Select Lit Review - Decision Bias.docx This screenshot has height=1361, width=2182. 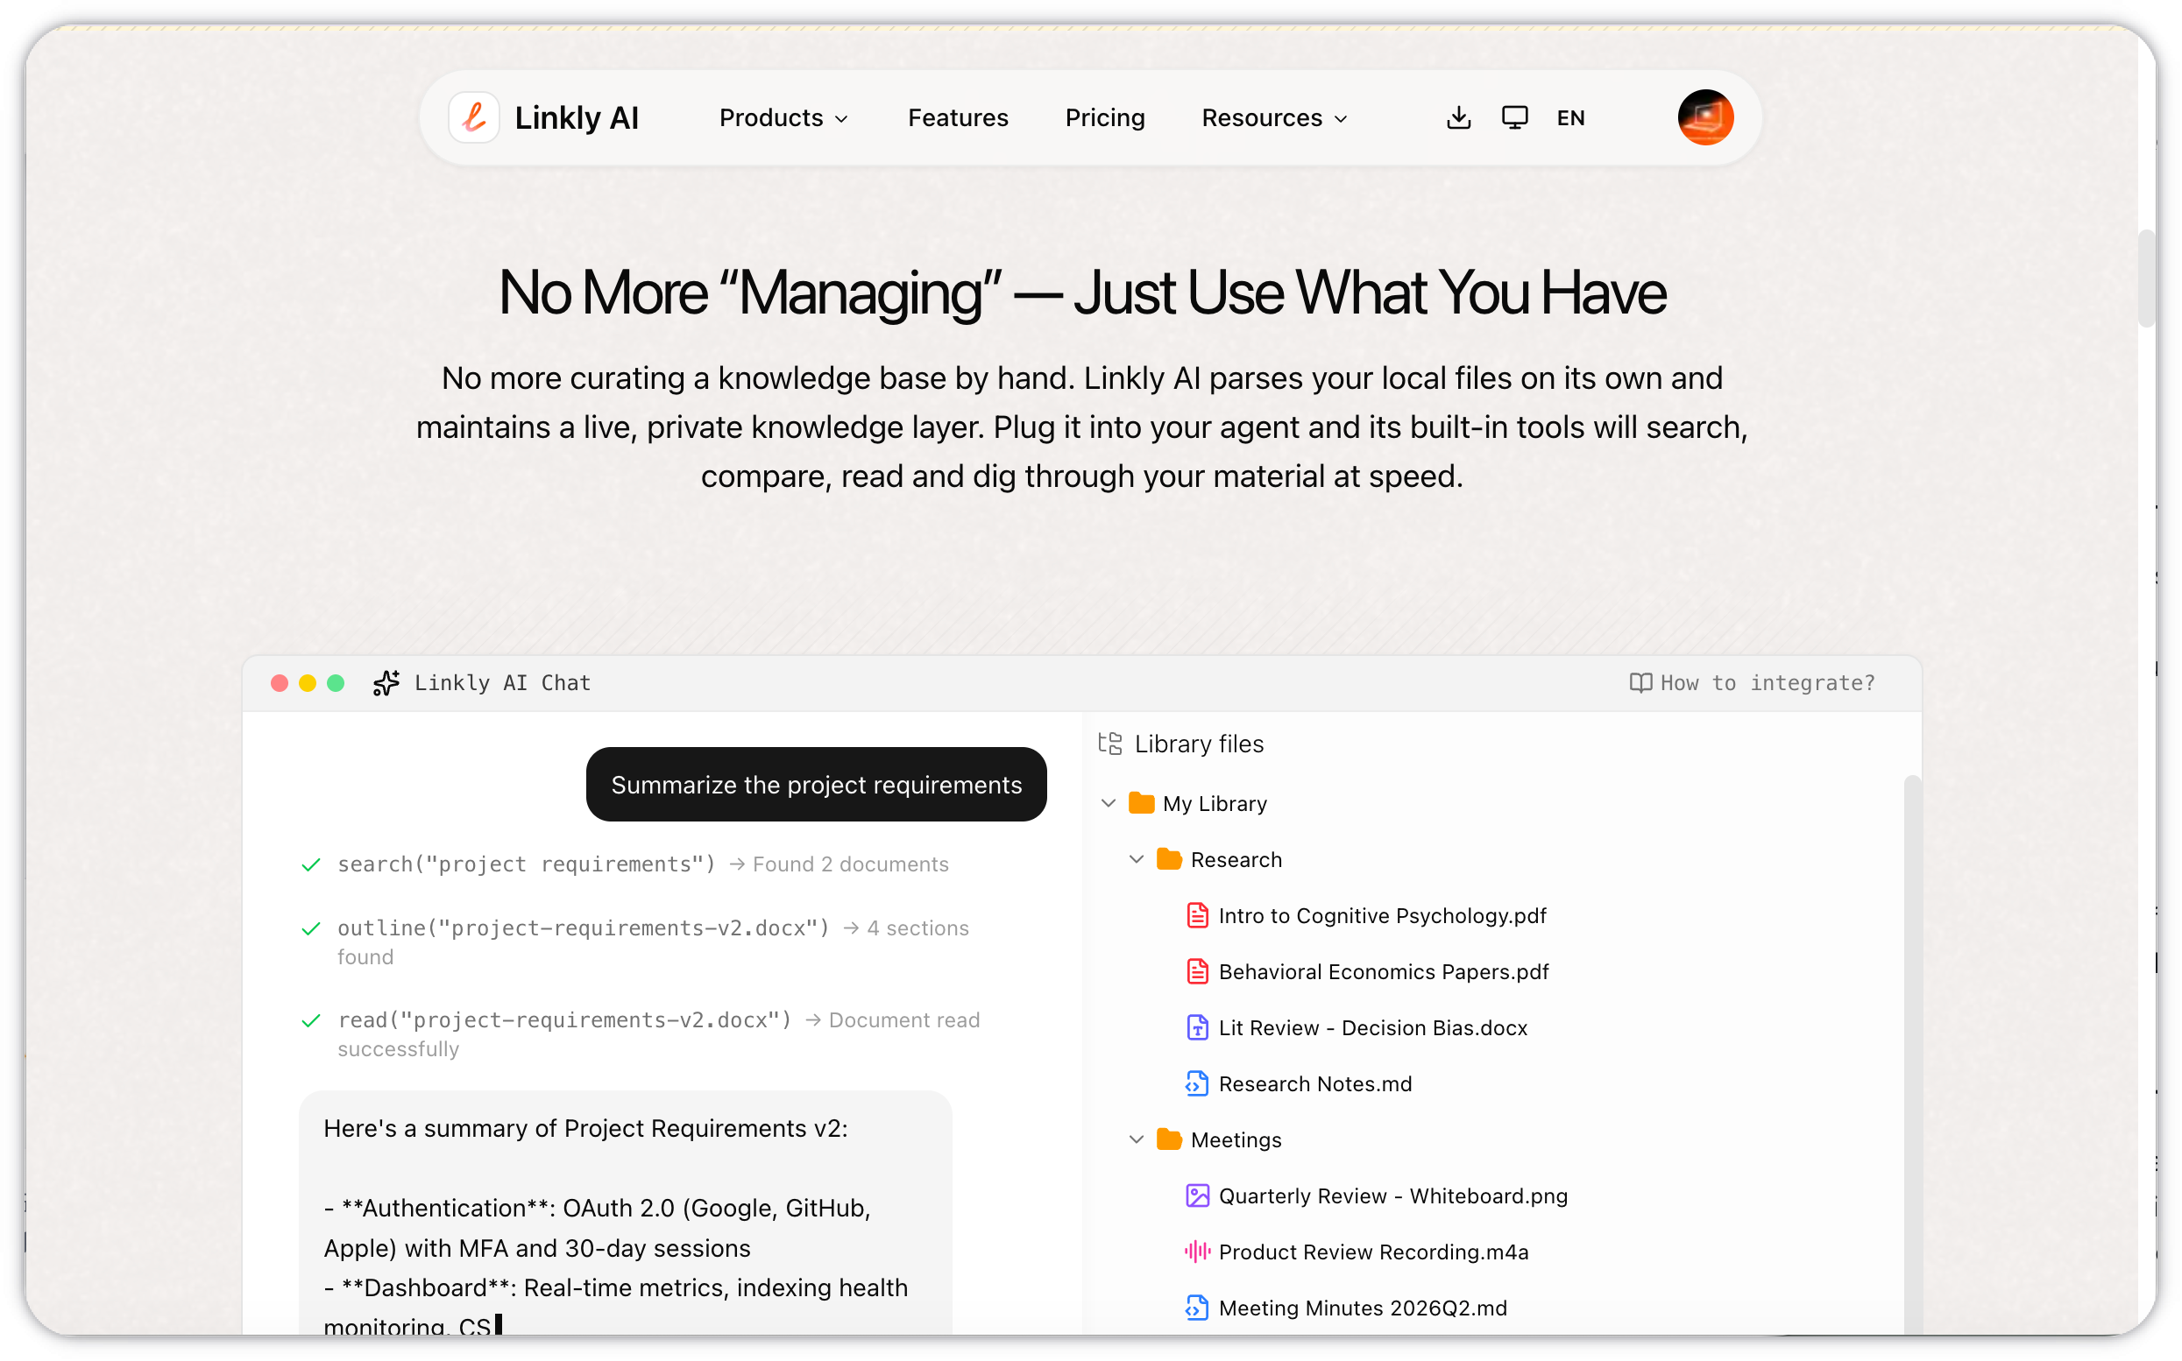(x=1372, y=1027)
